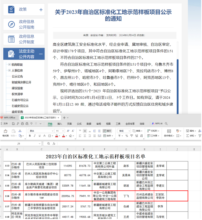Align cell text to the left

point(80,136)
